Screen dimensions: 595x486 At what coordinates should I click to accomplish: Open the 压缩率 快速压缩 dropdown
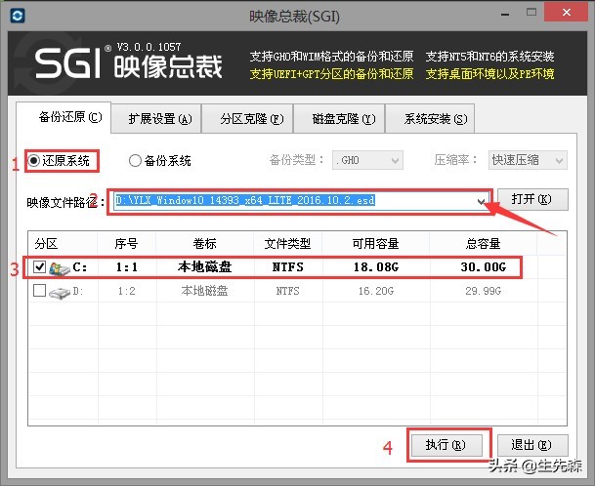pyautogui.click(x=528, y=160)
